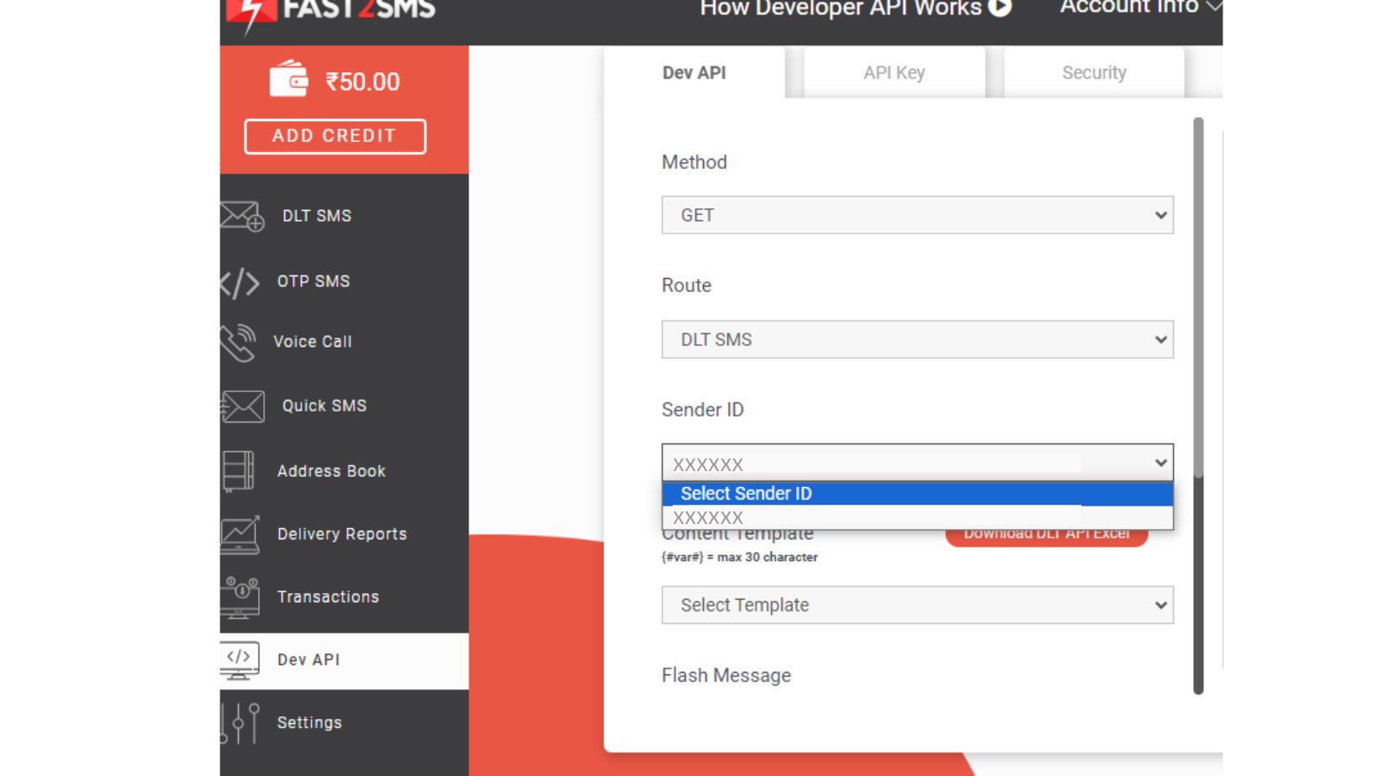Switch to the API Key tab
Image resolution: width=1379 pixels, height=776 pixels.
pyautogui.click(x=894, y=72)
